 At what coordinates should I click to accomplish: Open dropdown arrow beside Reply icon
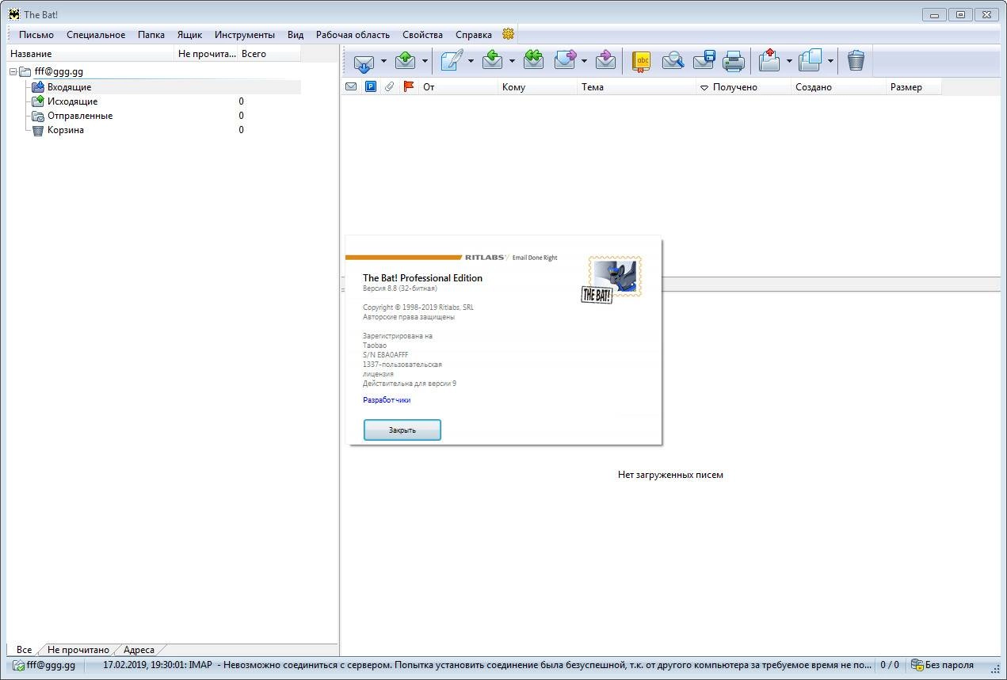tap(512, 61)
